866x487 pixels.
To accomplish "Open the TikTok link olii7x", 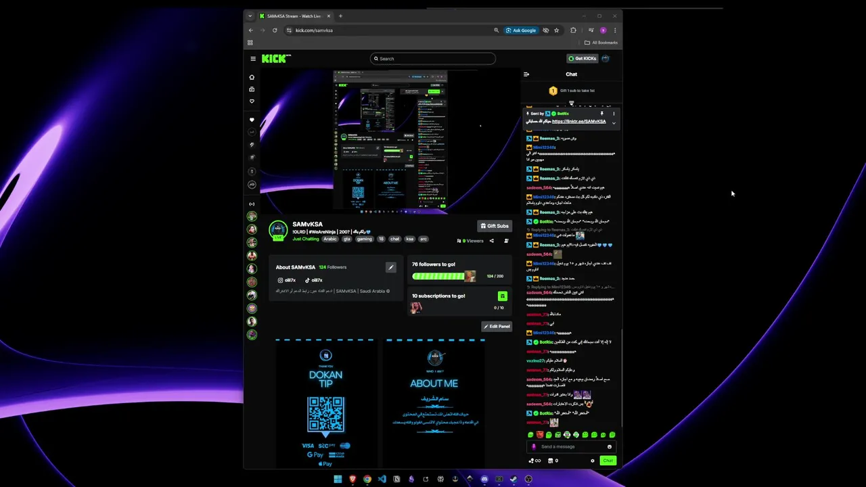I will [313, 280].
